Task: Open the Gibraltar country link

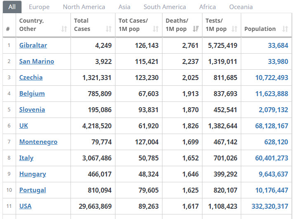Action: (33, 45)
